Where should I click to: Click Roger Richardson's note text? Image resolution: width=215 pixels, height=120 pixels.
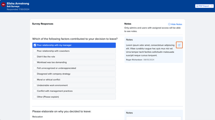150,50
